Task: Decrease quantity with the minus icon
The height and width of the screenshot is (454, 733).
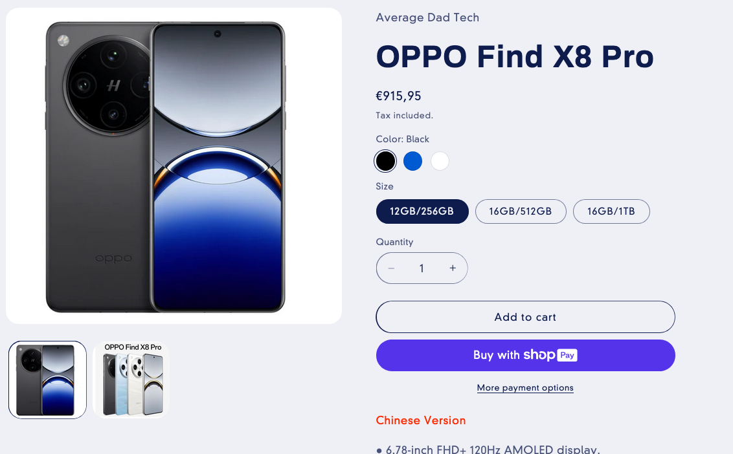Action: (391, 268)
